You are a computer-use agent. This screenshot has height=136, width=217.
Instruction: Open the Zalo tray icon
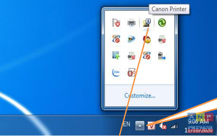coord(116,72)
